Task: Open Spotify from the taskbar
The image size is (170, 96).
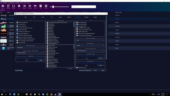Action: [47, 94]
